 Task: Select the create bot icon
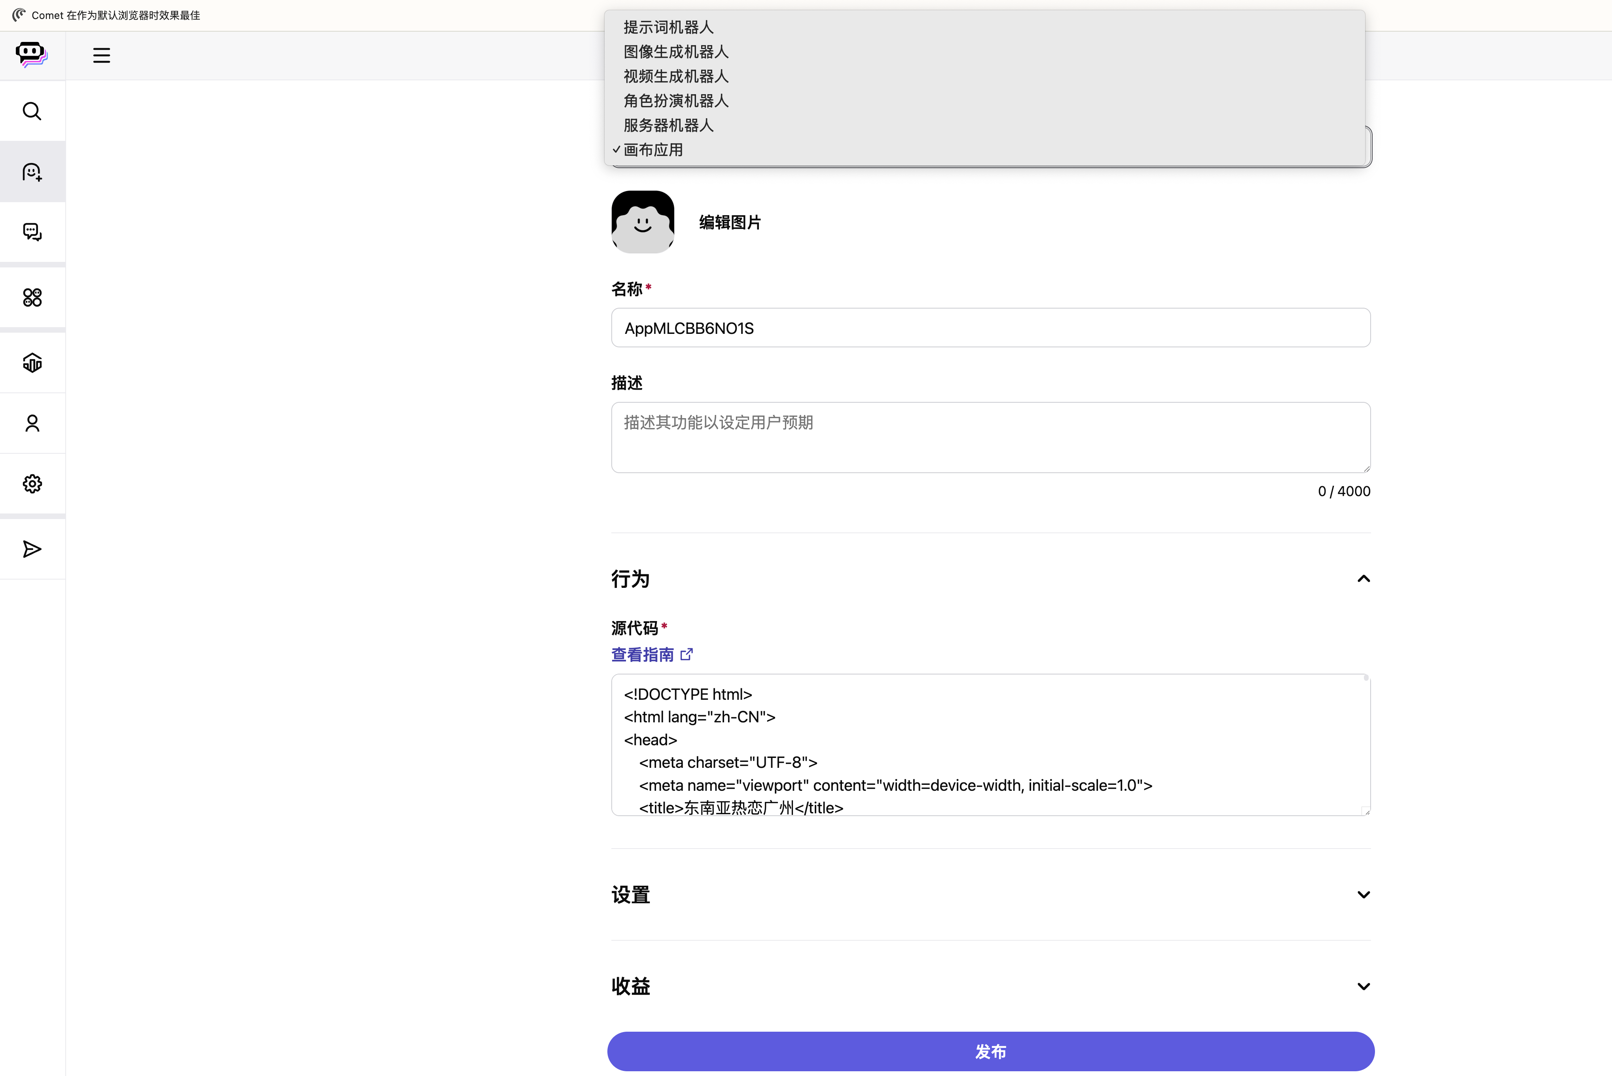click(32, 172)
